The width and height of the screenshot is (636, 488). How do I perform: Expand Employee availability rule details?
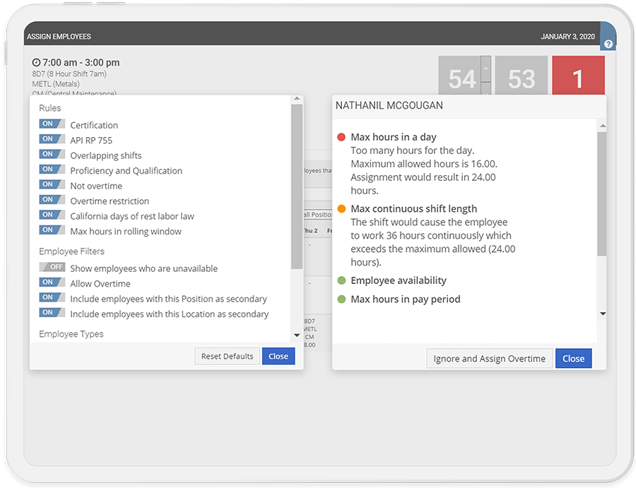click(x=399, y=280)
